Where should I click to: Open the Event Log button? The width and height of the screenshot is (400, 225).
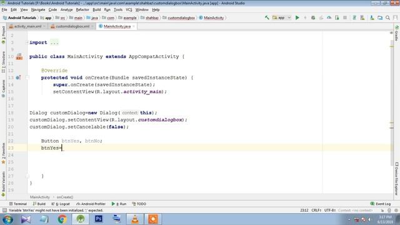pos(381,204)
